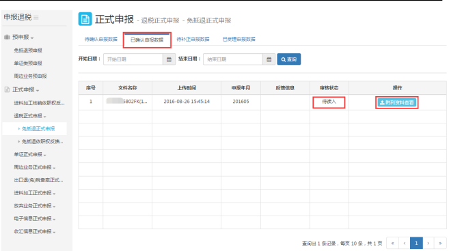Viewport: 449px width, 251px height.
Task: Click the 附列资料查看 button in row 1
Action: coord(396,102)
